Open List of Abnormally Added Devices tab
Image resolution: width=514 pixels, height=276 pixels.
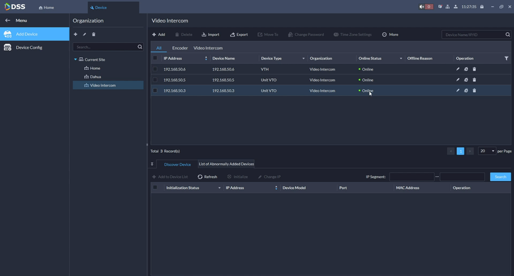(226, 164)
